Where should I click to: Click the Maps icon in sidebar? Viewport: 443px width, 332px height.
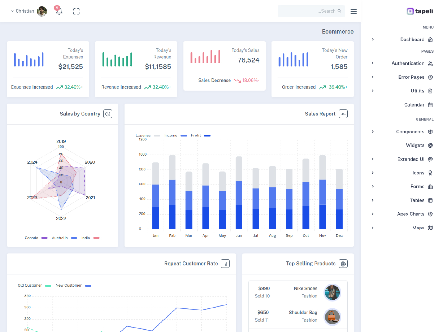pos(430,228)
